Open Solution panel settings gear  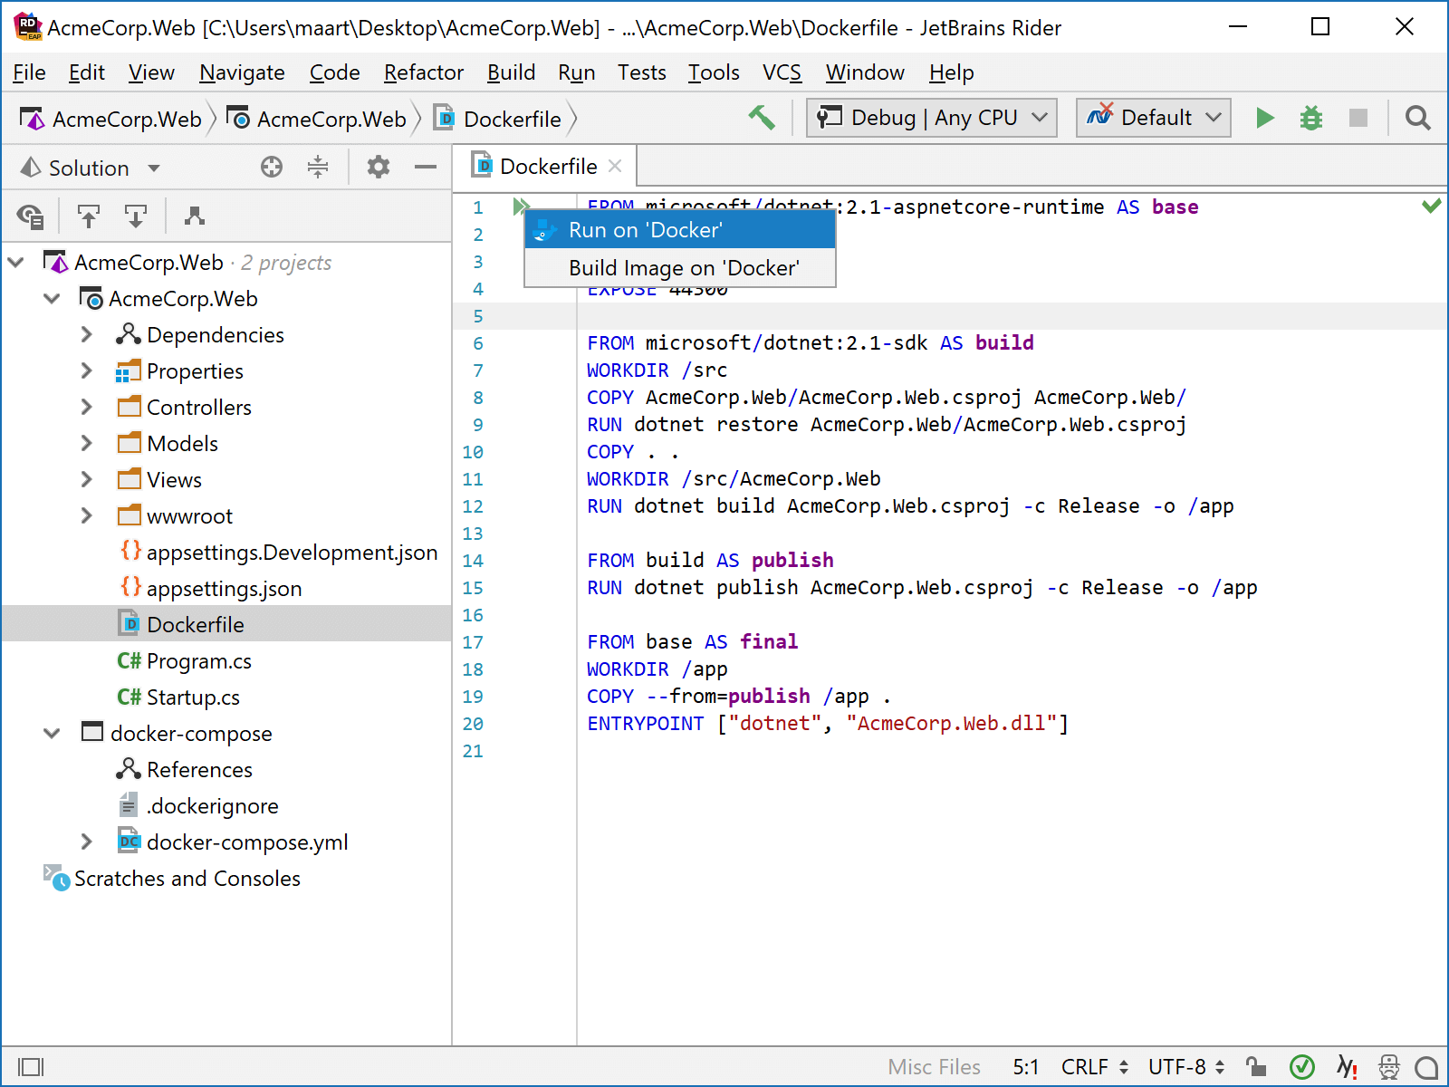coord(379,167)
